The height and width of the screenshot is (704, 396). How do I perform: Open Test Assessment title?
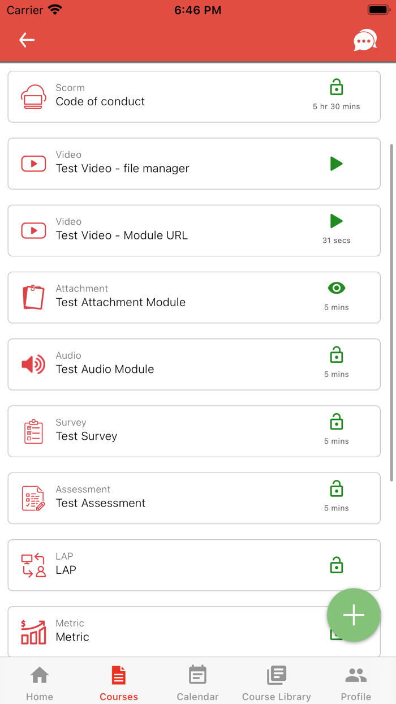[101, 503]
